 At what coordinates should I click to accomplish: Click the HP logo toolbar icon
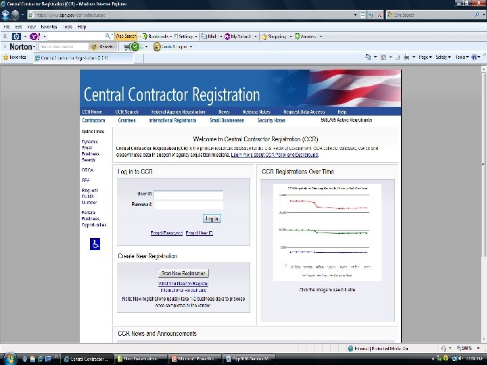pos(16,36)
